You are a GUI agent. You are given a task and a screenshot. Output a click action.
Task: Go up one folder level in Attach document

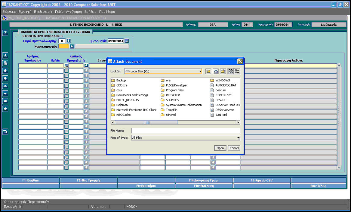coord(208,71)
